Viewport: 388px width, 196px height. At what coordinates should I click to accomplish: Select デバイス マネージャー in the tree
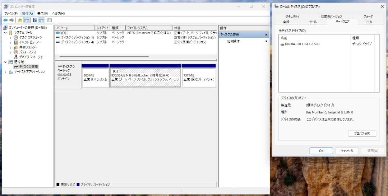[32, 57]
